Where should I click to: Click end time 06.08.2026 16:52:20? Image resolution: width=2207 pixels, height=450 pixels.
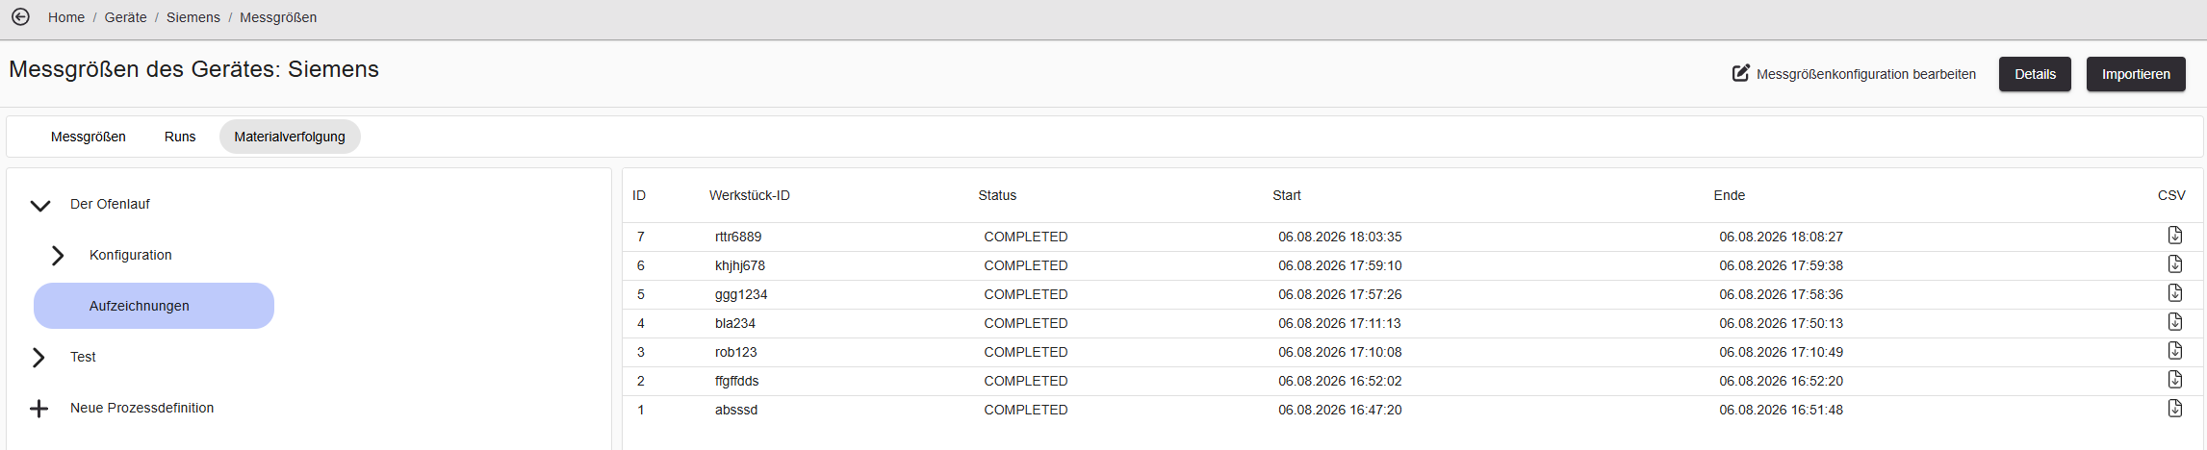(x=1782, y=381)
